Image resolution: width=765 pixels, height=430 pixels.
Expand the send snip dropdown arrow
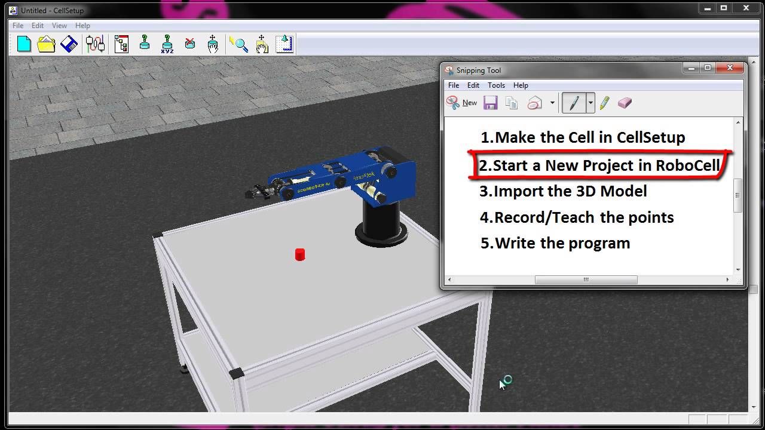[552, 103]
